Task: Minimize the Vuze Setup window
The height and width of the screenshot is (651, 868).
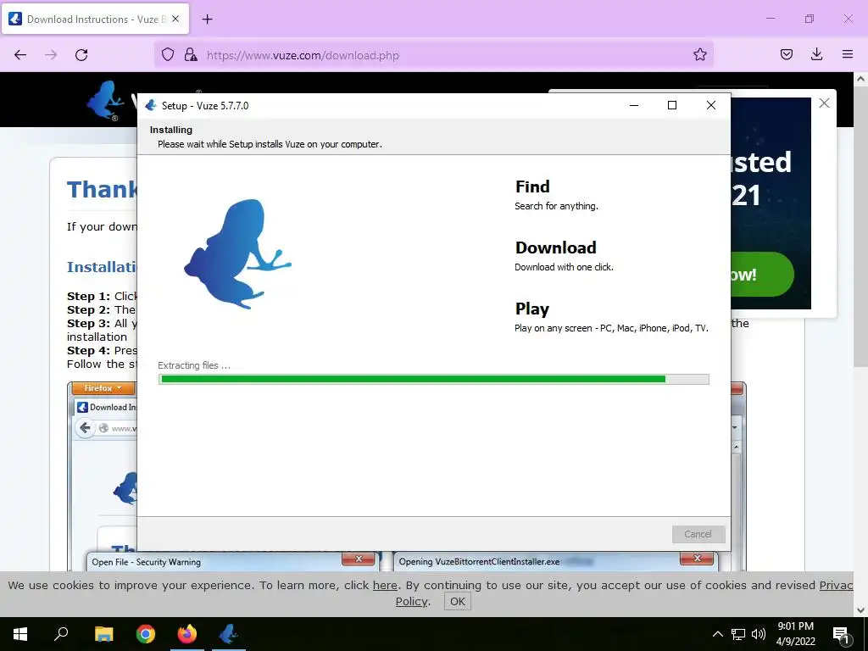Action: (634, 105)
